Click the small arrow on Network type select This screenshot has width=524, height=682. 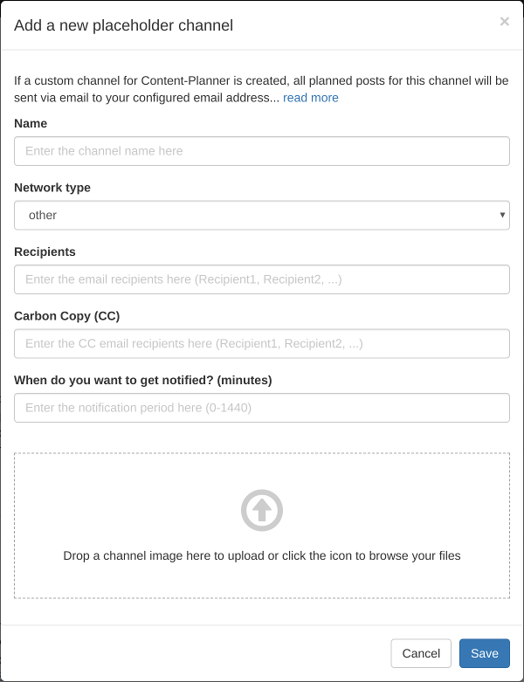point(502,215)
